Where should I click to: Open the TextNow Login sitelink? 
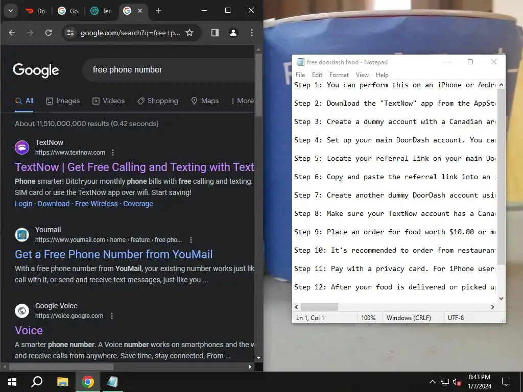(x=23, y=204)
